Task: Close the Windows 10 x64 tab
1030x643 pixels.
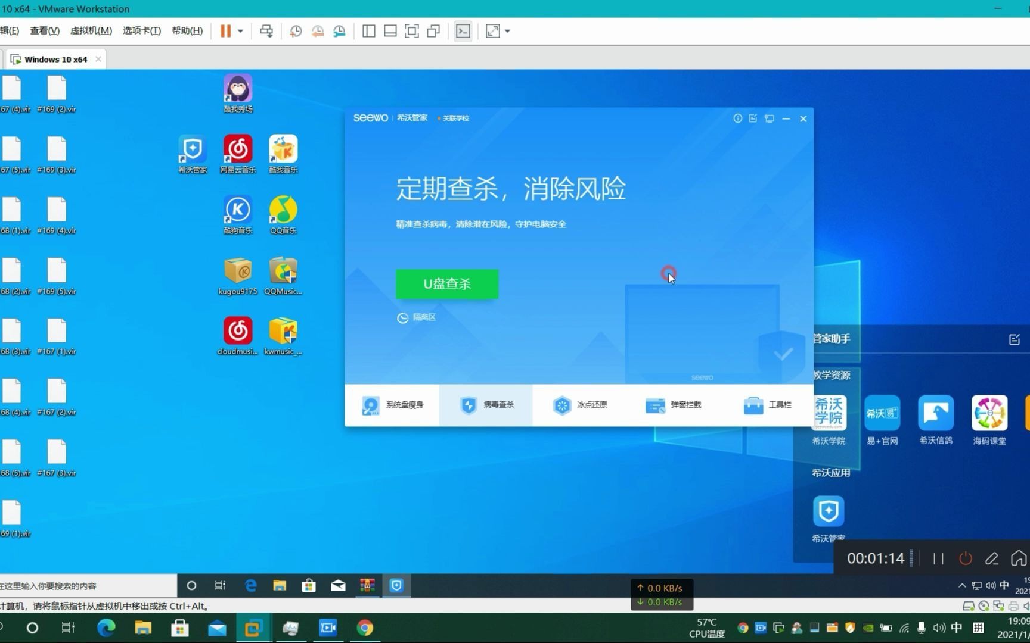Action: click(98, 59)
